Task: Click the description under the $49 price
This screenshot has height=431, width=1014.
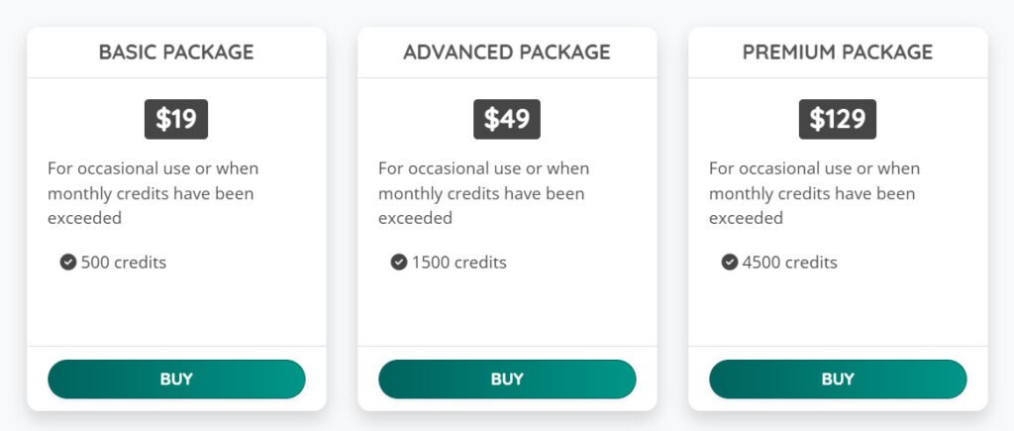Action: (x=484, y=193)
